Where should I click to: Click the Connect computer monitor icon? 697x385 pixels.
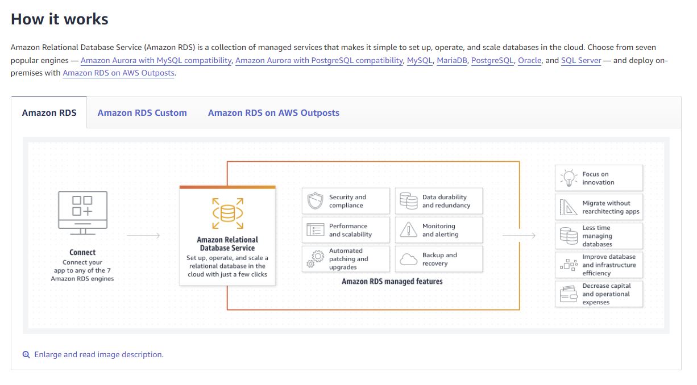click(83, 212)
